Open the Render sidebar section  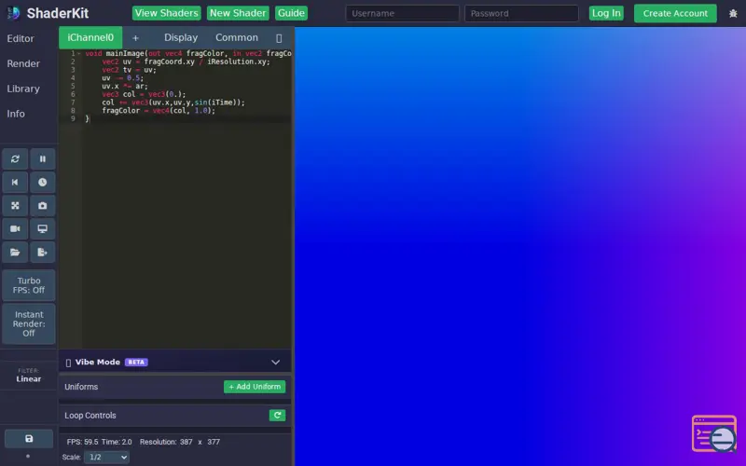(23, 63)
